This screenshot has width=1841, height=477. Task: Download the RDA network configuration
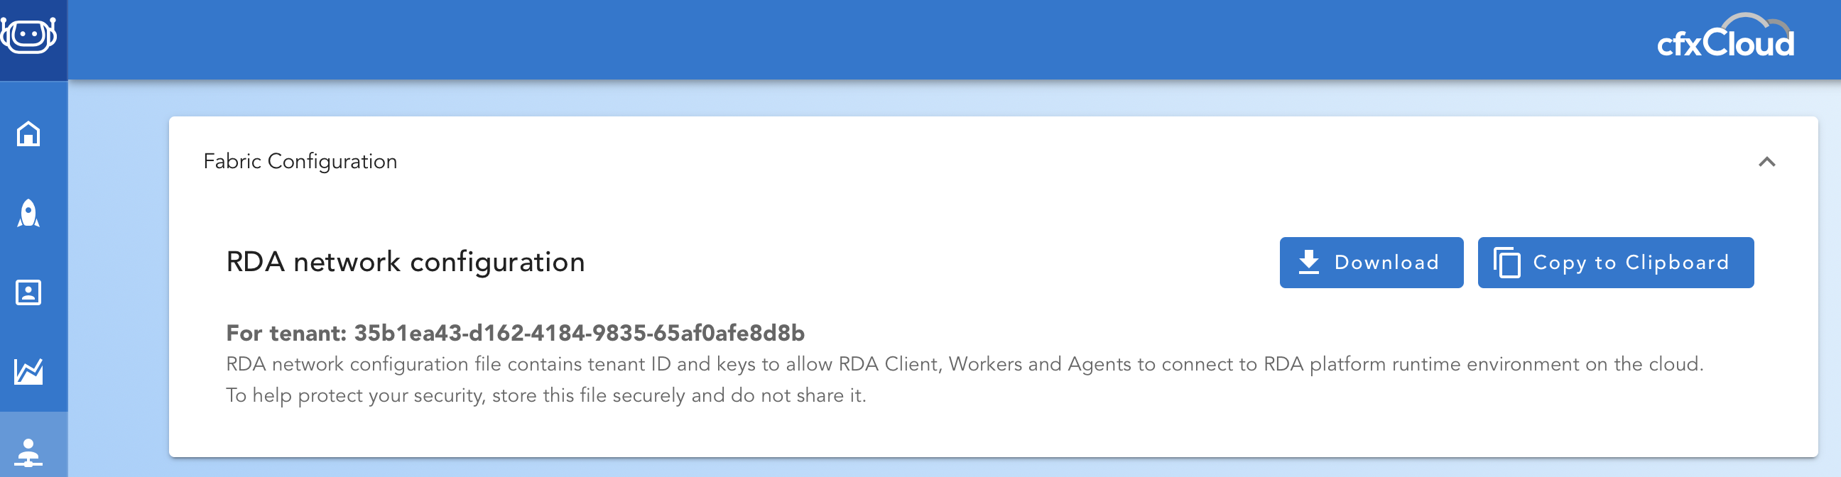click(1371, 262)
